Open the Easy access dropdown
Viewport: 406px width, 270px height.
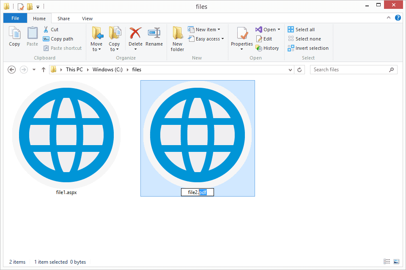click(x=206, y=38)
